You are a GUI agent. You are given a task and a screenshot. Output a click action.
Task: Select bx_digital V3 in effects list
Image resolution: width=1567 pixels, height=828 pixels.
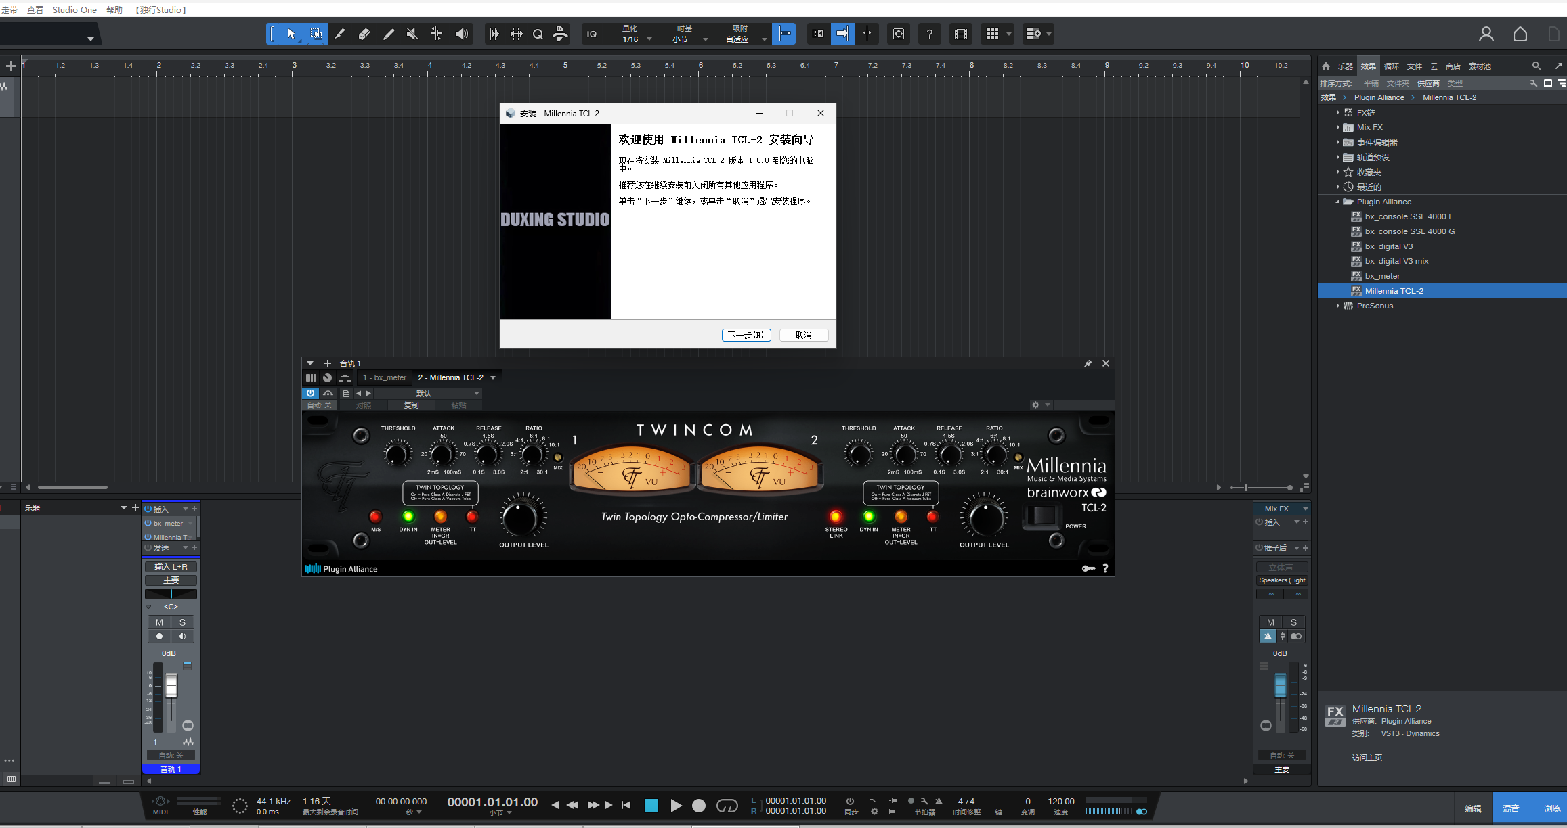click(x=1388, y=246)
